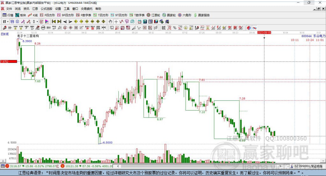Click the infinity loop icon

pos(254,28)
